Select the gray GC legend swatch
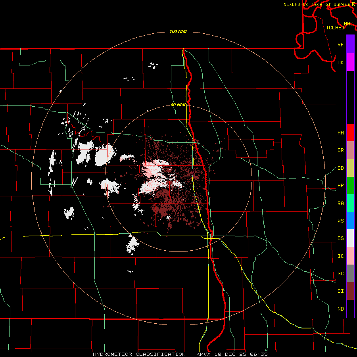Viewport: 357px width, 357px height. coord(350,273)
